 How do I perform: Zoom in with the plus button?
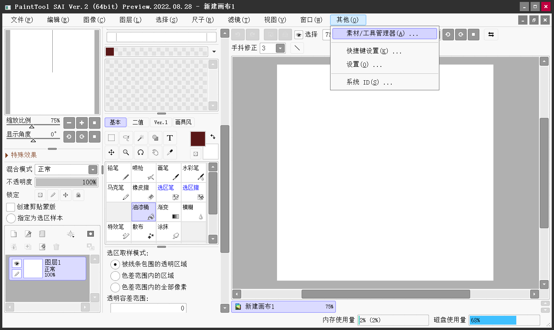(x=82, y=123)
